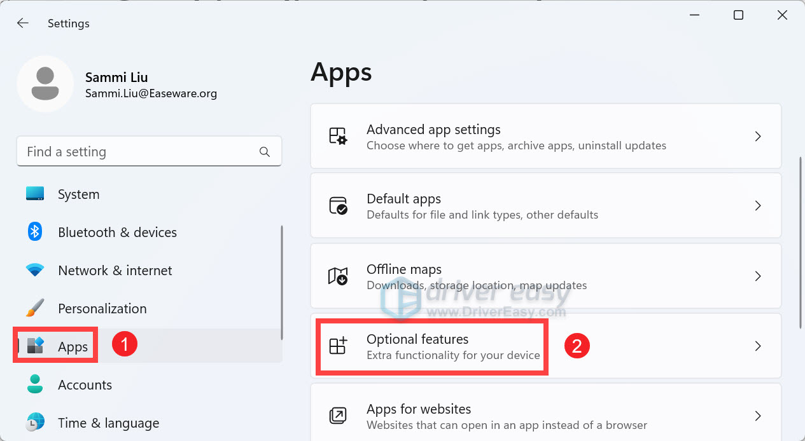This screenshot has width=805, height=441.
Task: Select the System monitor icon
Action: [x=35, y=194]
